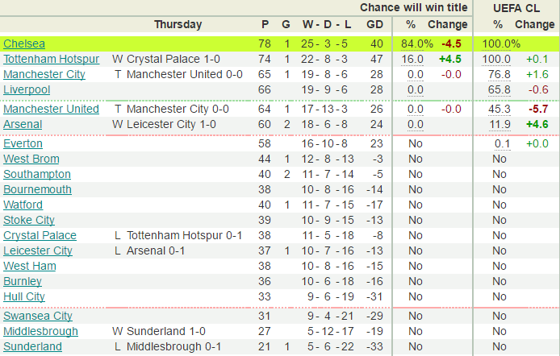The width and height of the screenshot is (560, 356).
Task: Click the GD column header
Action: [x=374, y=24]
